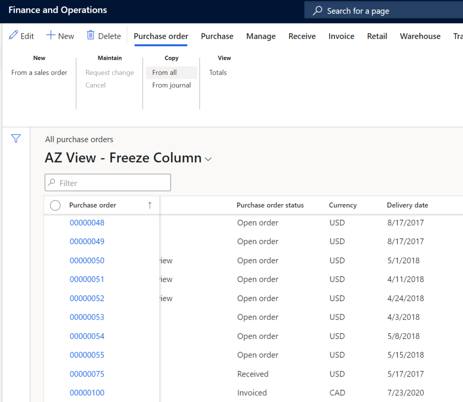The image size is (463, 402).
Task: Click the search magnifier icon in header
Action: tap(318, 10)
